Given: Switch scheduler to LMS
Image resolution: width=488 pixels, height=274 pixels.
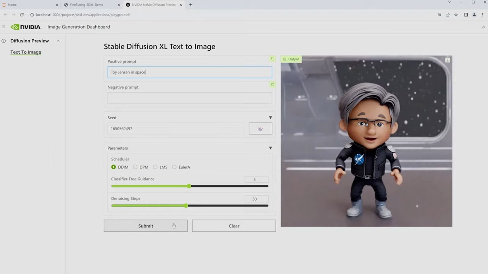Looking at the screenshot, I should tap(155, 167).
